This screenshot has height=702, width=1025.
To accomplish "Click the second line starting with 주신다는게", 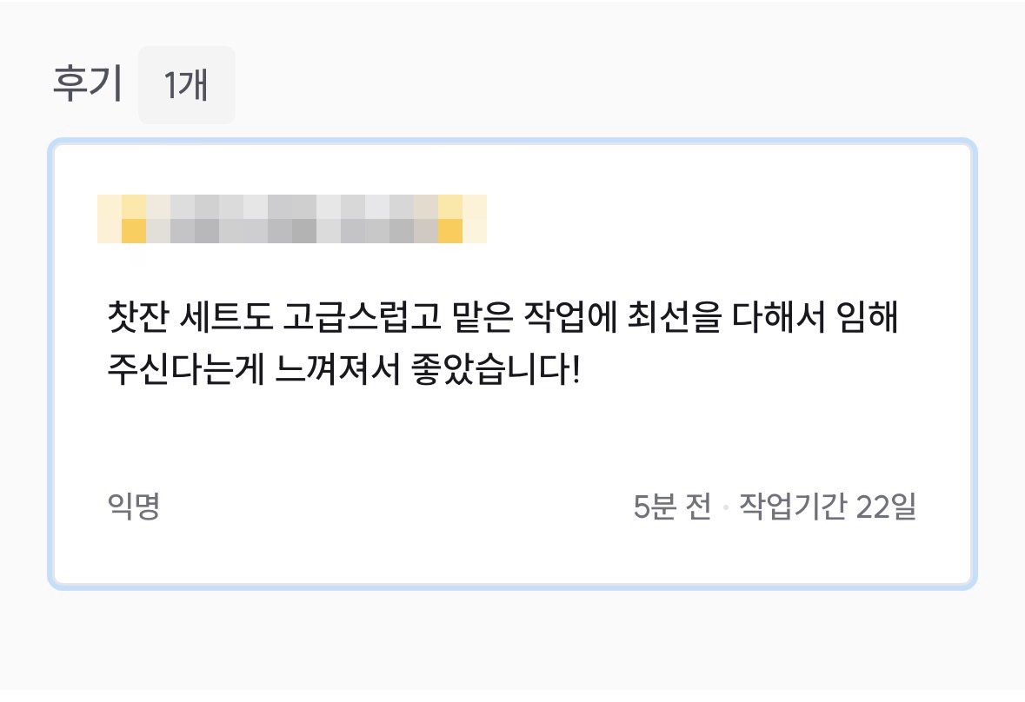I will 343,373.
